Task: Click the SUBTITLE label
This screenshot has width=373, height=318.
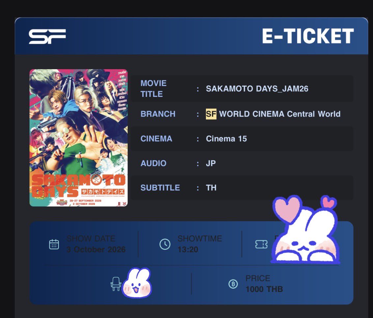Action: click(160, 188)
